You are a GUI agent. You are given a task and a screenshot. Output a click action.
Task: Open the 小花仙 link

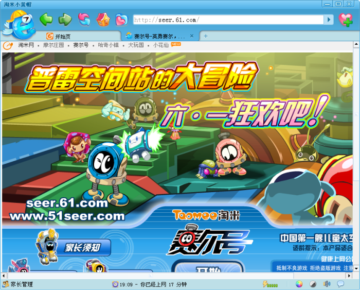(x=161, y=45)
